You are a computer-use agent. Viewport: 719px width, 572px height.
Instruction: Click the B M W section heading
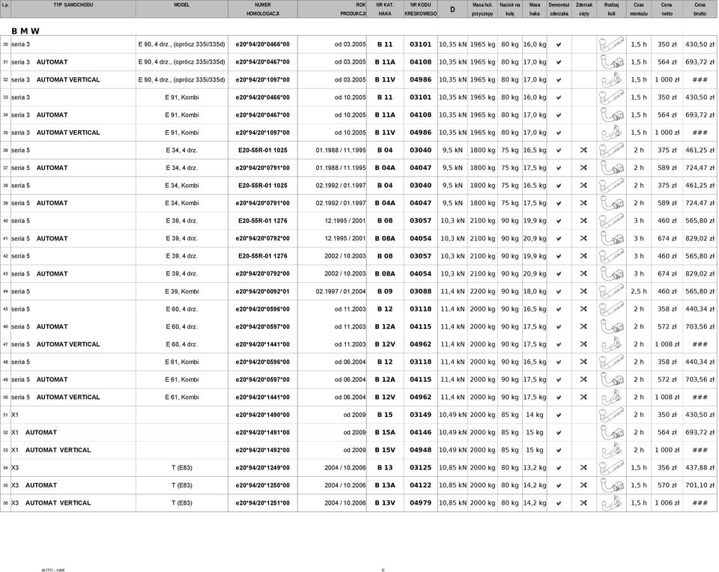(x=25, y=31)
